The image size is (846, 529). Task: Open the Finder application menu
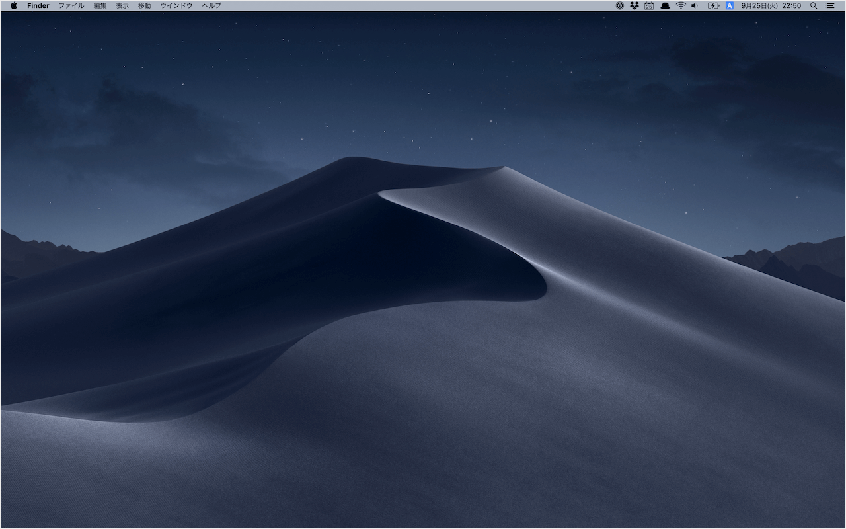tap(38, 5)
